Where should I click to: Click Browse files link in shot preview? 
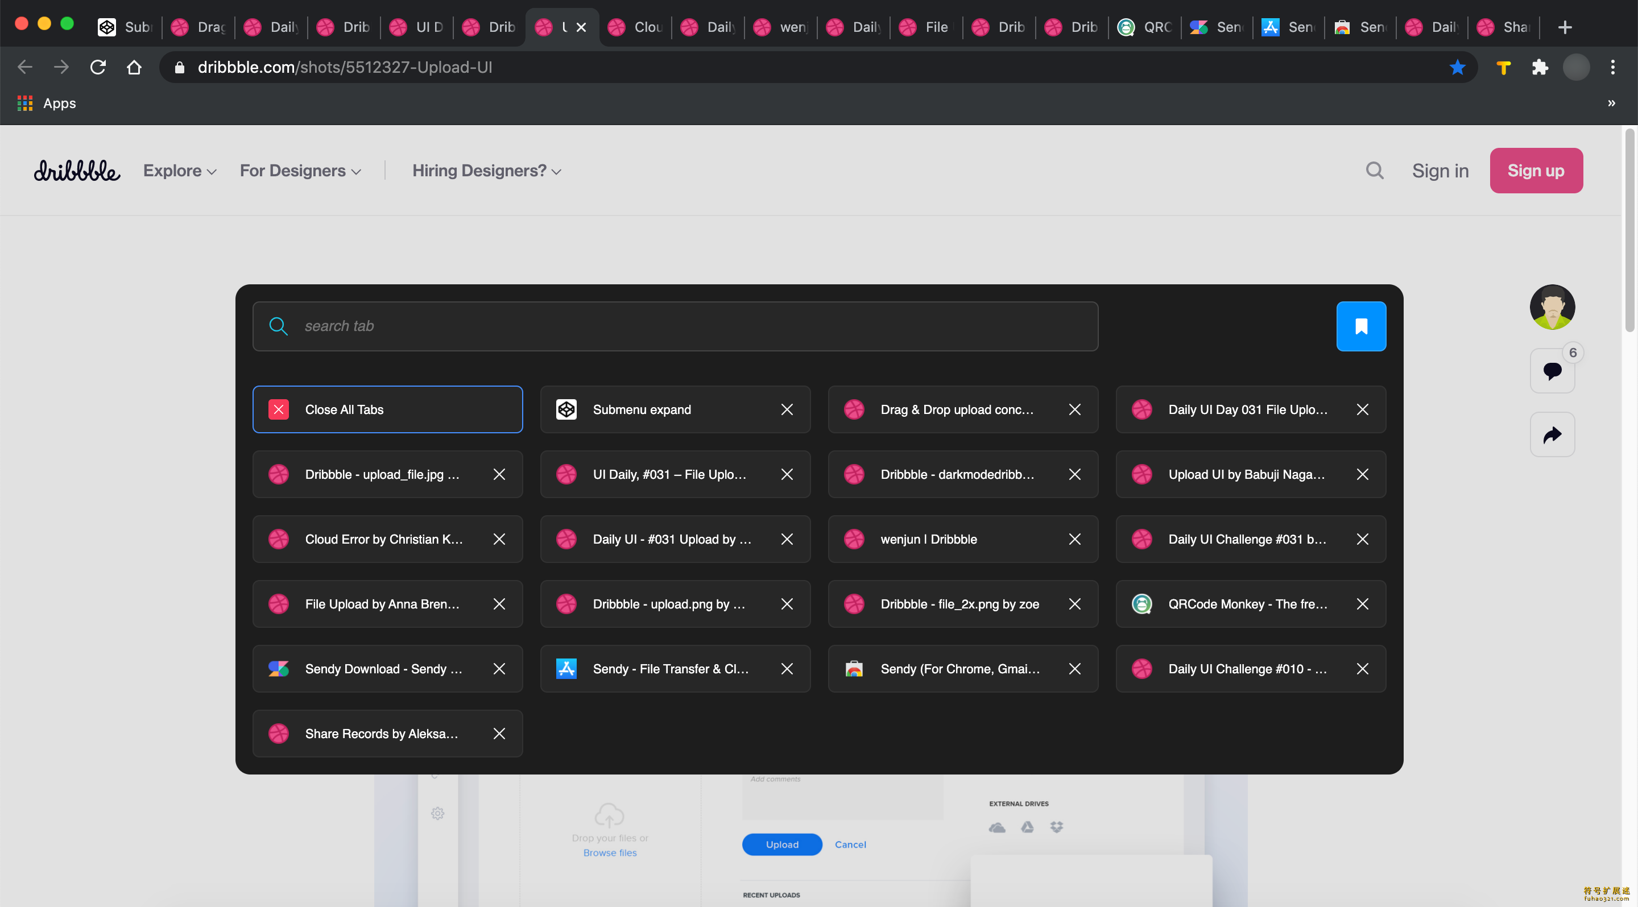click(x=609, y=852)
